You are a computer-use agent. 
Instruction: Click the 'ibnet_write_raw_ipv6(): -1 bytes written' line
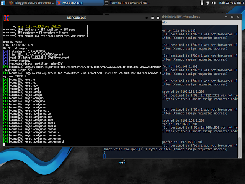165,149
